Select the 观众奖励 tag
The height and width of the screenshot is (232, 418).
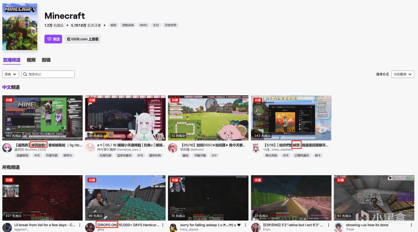[272, 155]
